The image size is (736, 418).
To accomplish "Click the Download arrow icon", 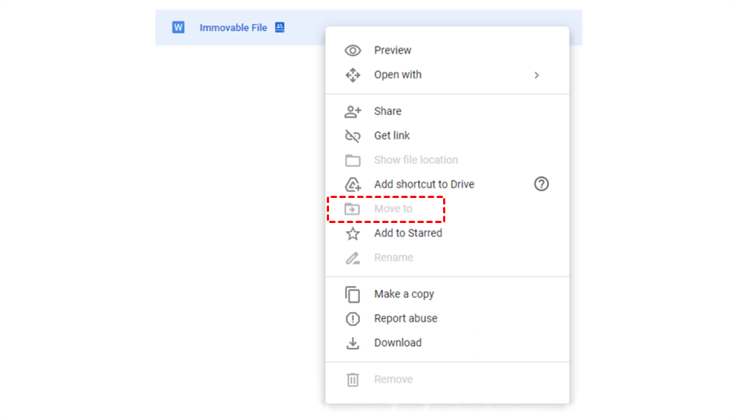I will [x=353, y=343].
